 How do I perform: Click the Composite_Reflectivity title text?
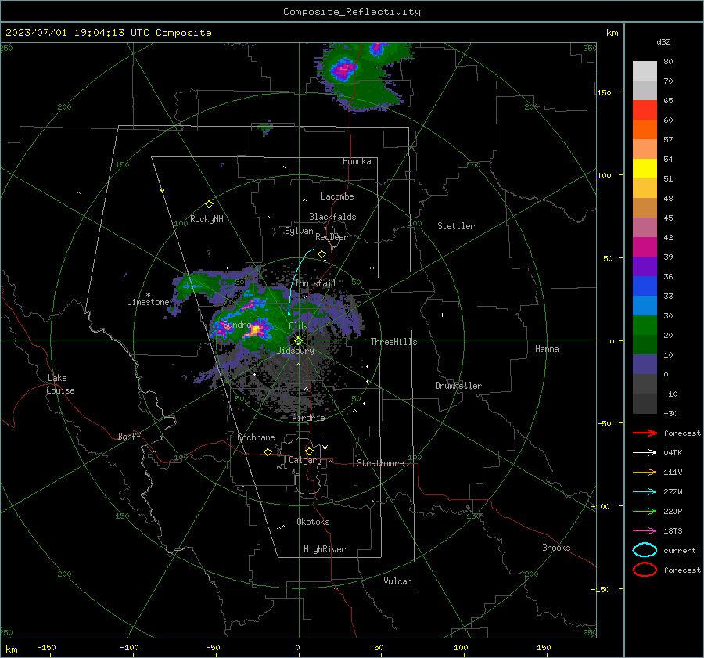click(351, 12)
